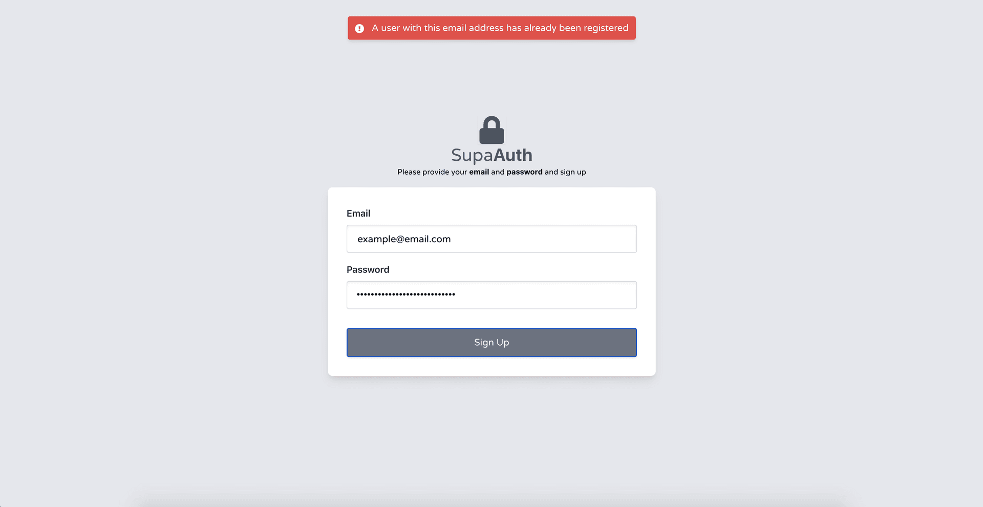Focus the Password input field
The height and width of the screenshot is (507, 983).
coord(491,295)
